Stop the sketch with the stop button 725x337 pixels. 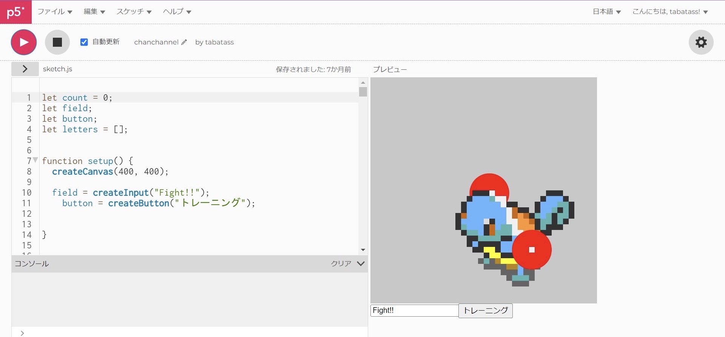click(x=57, y=42)
